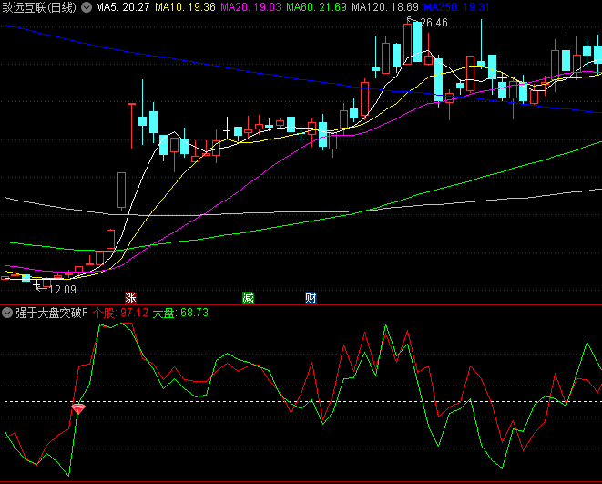This screenshot has width=602, height=484.
Task: Click the red diamond breakout signal icon
Action: coord(78,408)
